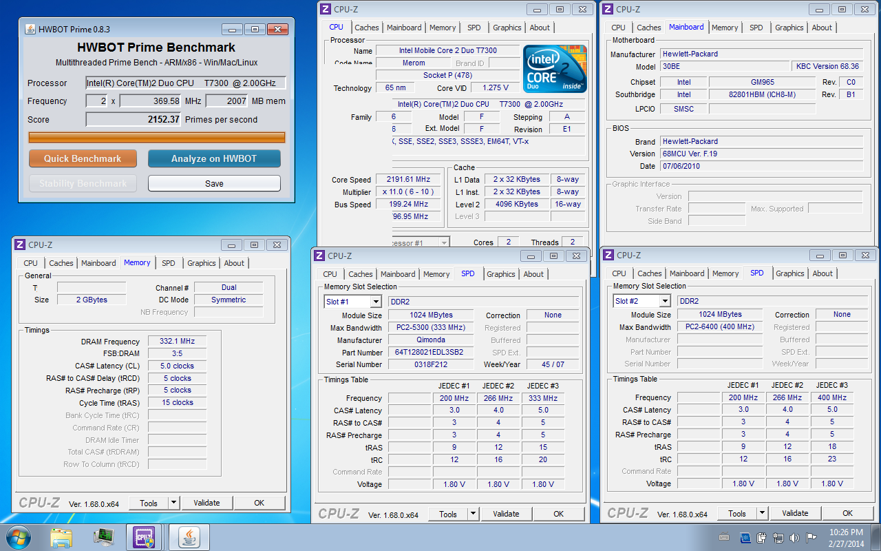The image size is (881, 551).
Task: Click the Z title icon of the Processor window
Action: (x=327, y=9)
